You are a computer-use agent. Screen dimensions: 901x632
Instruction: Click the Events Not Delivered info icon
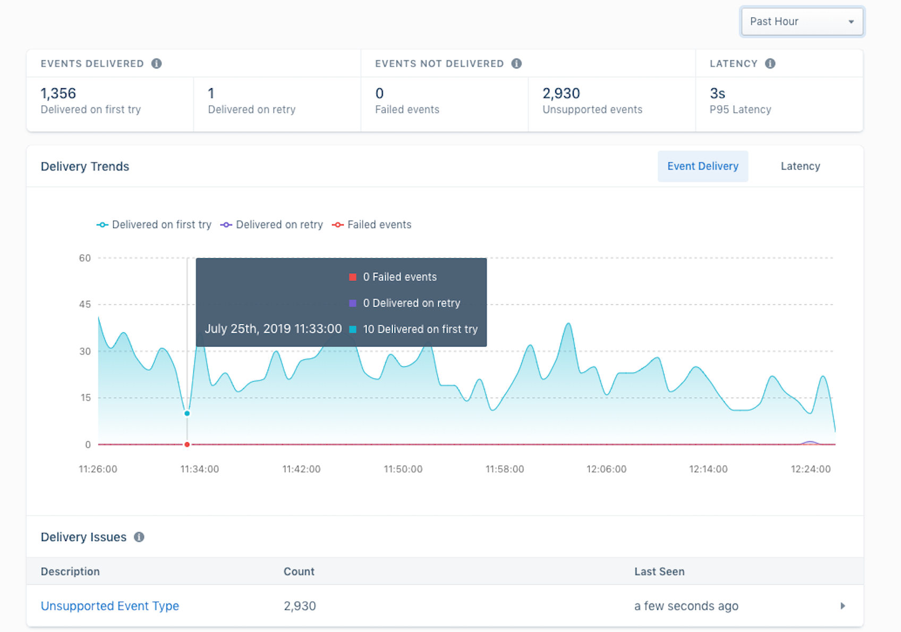coord(516,63)
